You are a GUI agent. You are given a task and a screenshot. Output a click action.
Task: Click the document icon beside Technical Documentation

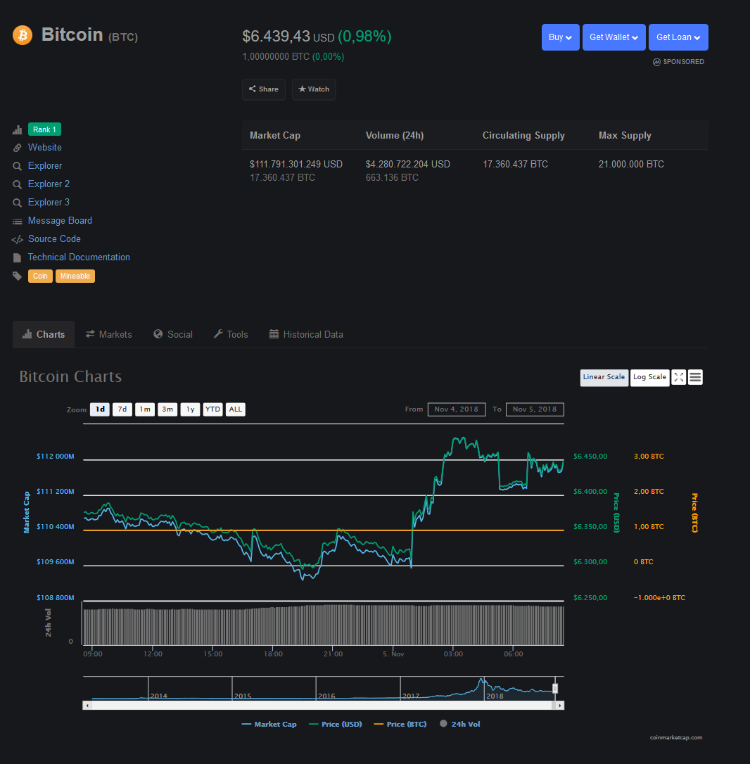17,257
